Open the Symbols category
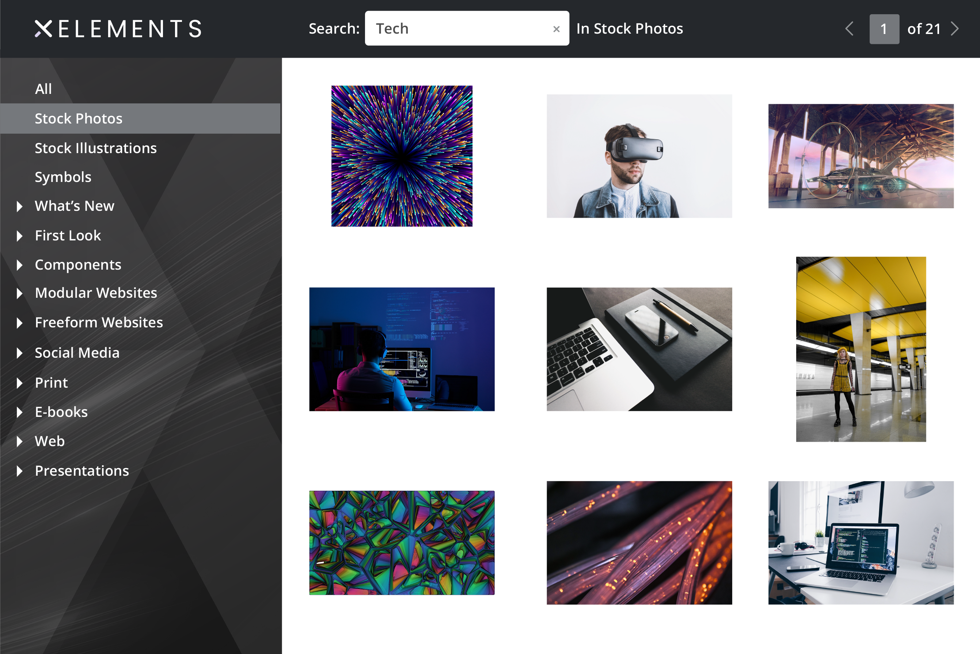The width and height of the screenshot is (980, 654). [x=63, y=176]
